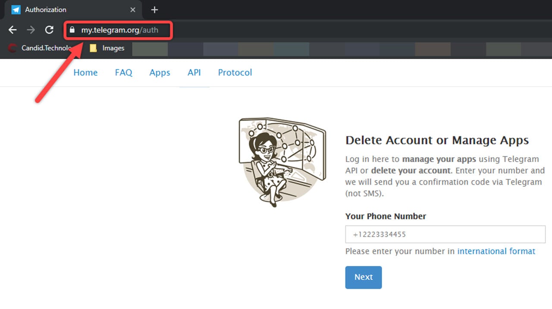Open the Protocol page
552x309 pixels.
click(x=235, y=72)
